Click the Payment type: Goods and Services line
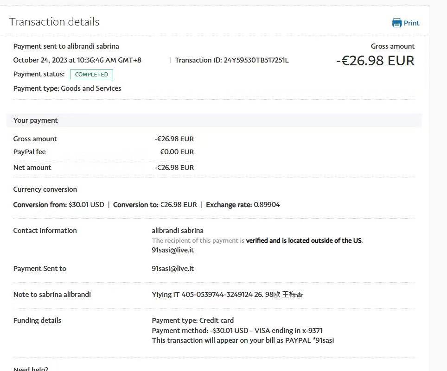Image resolution: width=447 pixels, height=371 pixels. (67, 88)
